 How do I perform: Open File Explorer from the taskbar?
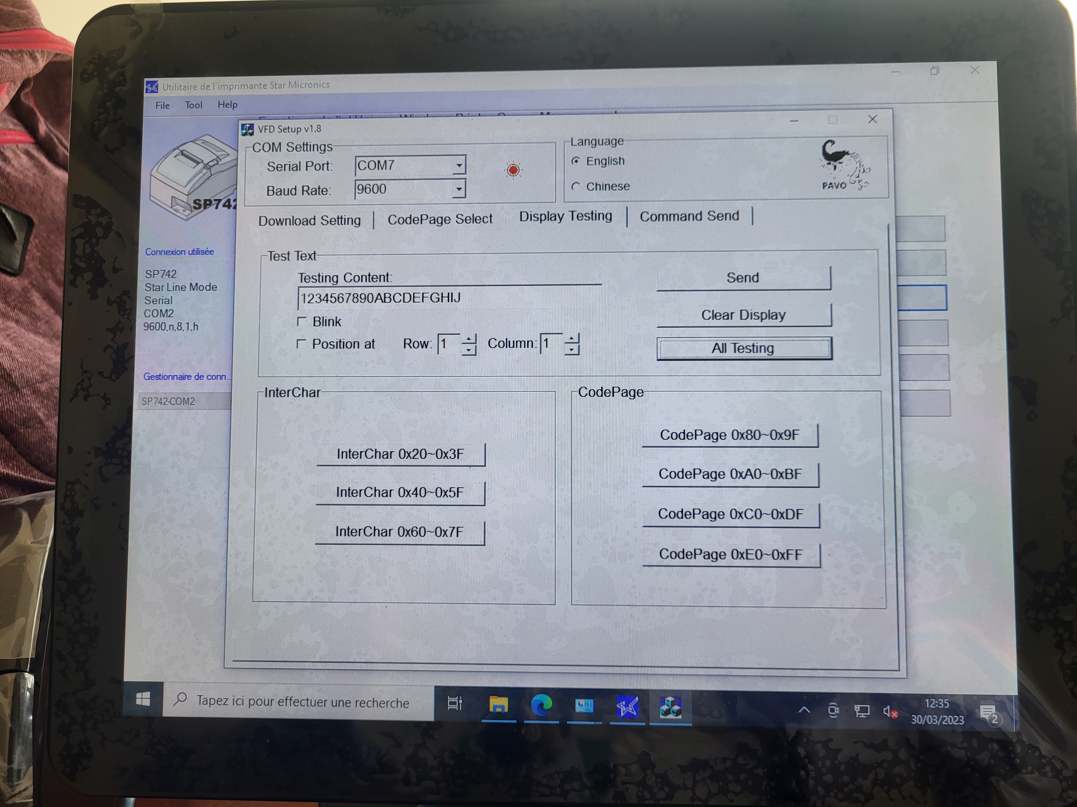pos(498,704)
